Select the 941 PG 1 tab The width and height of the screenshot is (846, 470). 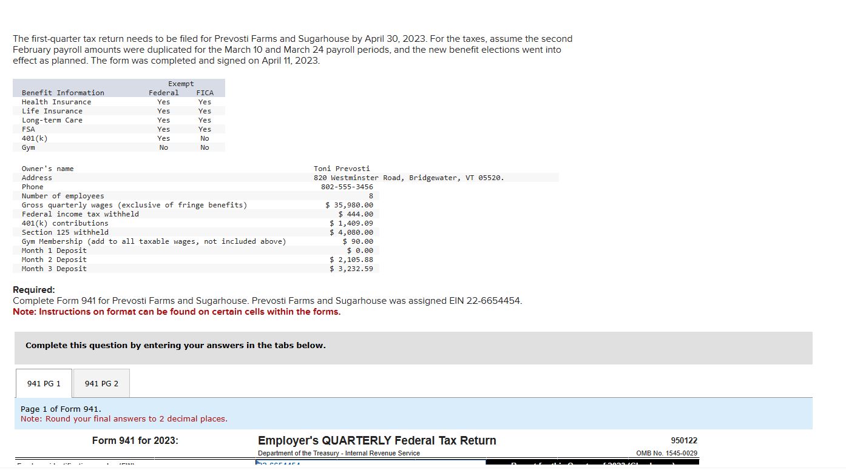coord(43,383)
